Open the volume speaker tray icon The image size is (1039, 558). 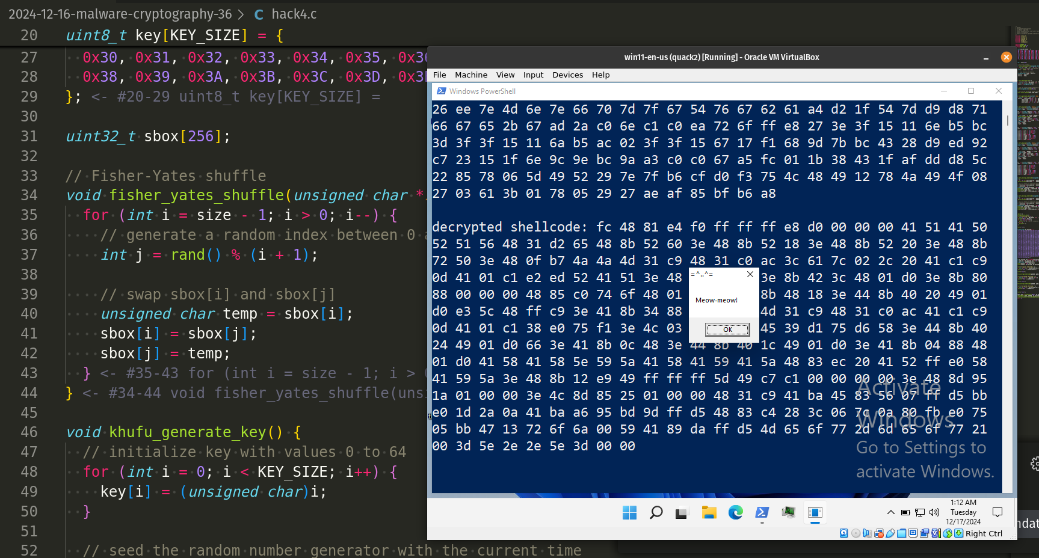(x=934, y=512)
